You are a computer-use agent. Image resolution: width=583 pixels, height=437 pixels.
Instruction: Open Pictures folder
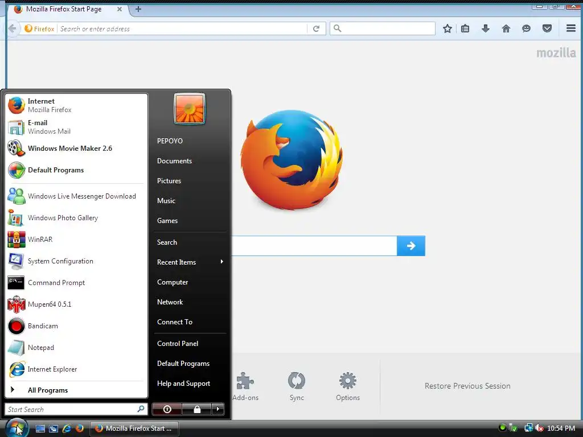(x=169, y=181)
